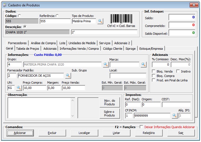Click the barcode image
This screenshot has width=201, height=142.
[121, 19]
